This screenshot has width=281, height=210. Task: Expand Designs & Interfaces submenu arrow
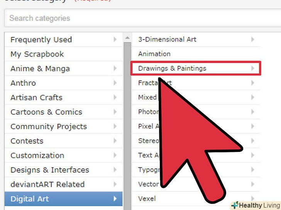pyautogui.click(x=115, y=170)
